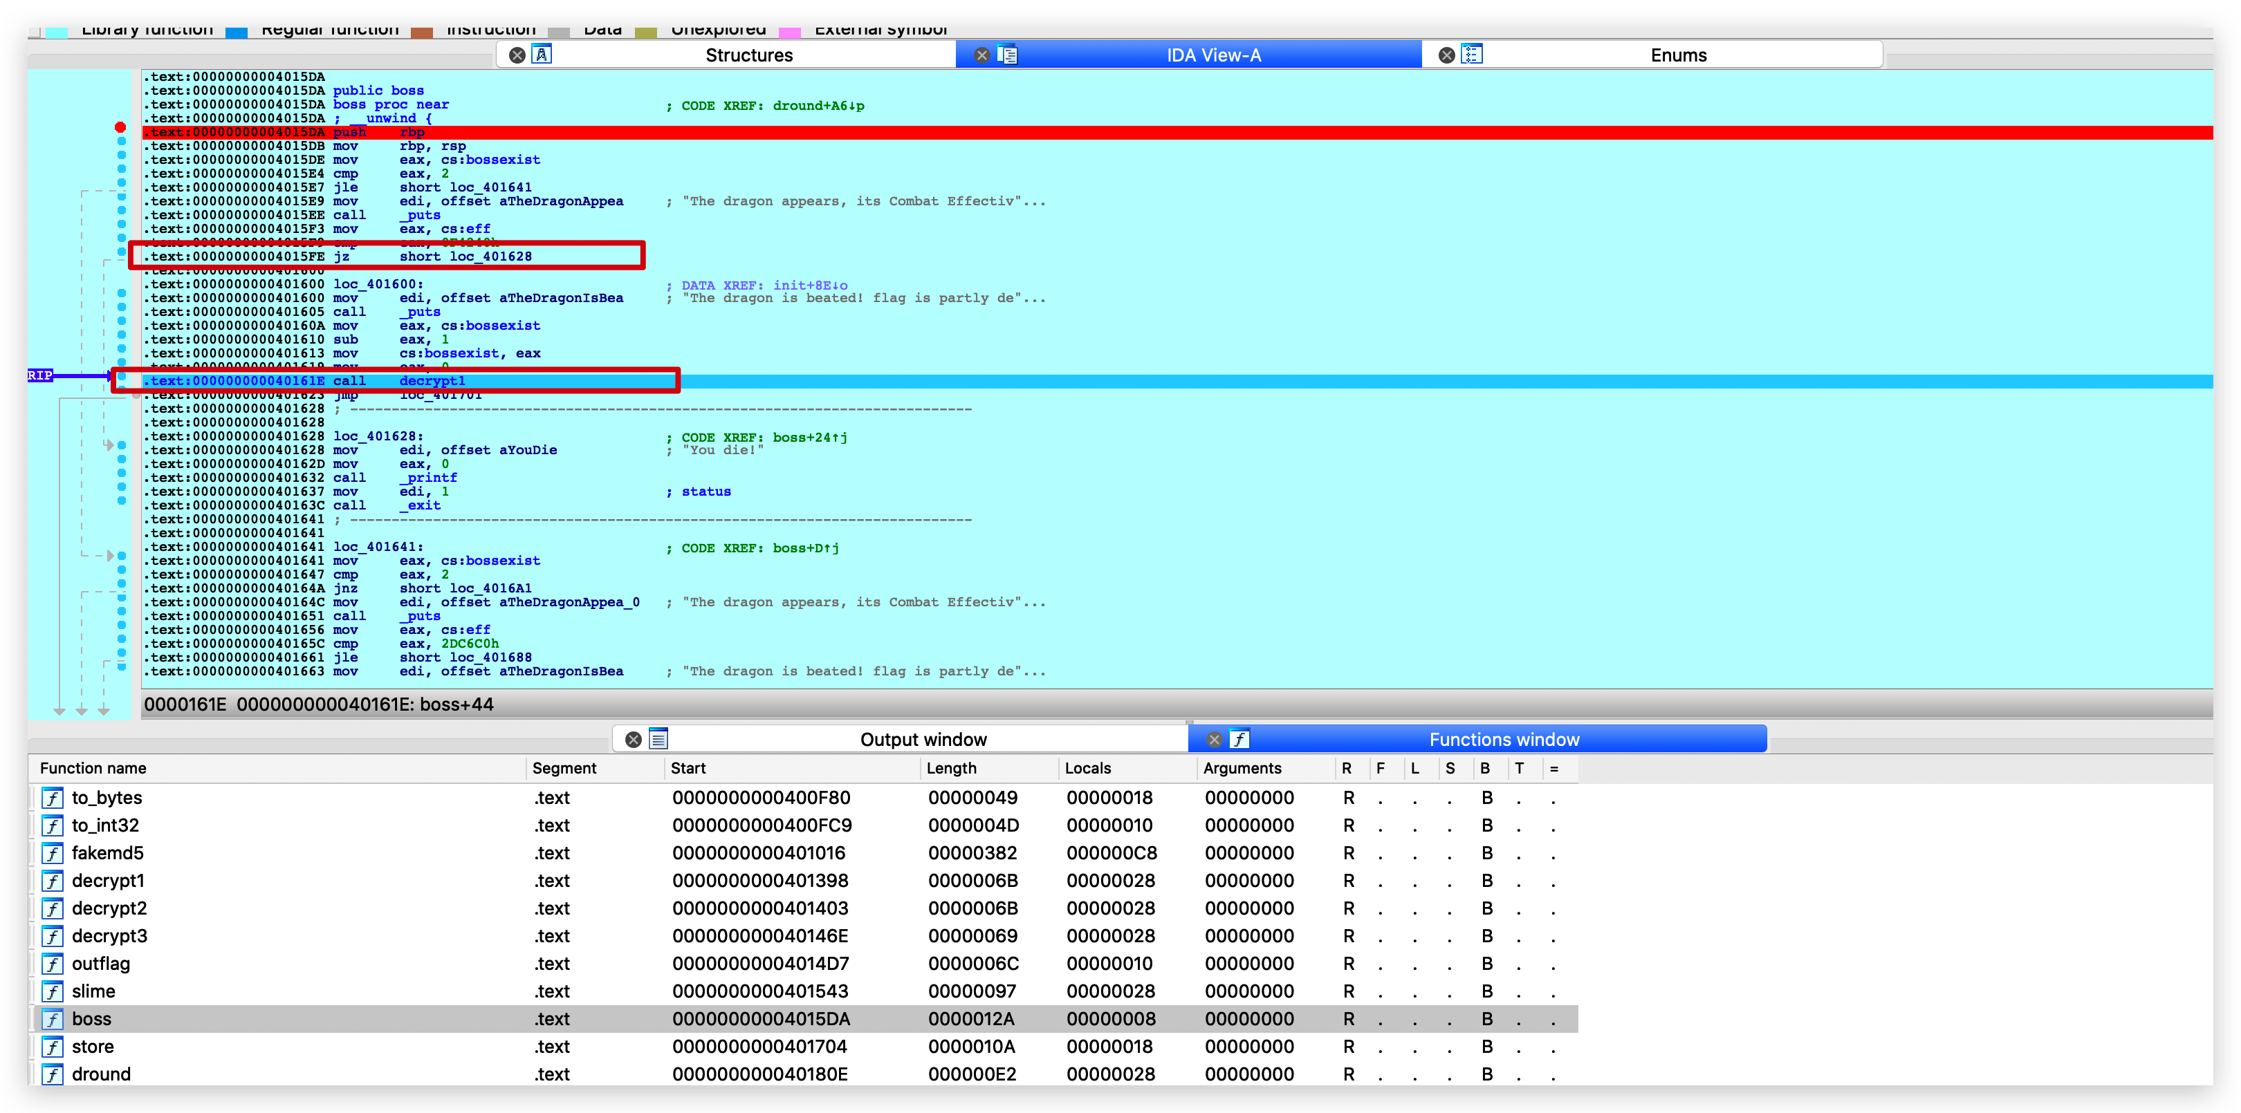Click the Enums tab icon
2241x1113 pixels.
click(1472, 55)
